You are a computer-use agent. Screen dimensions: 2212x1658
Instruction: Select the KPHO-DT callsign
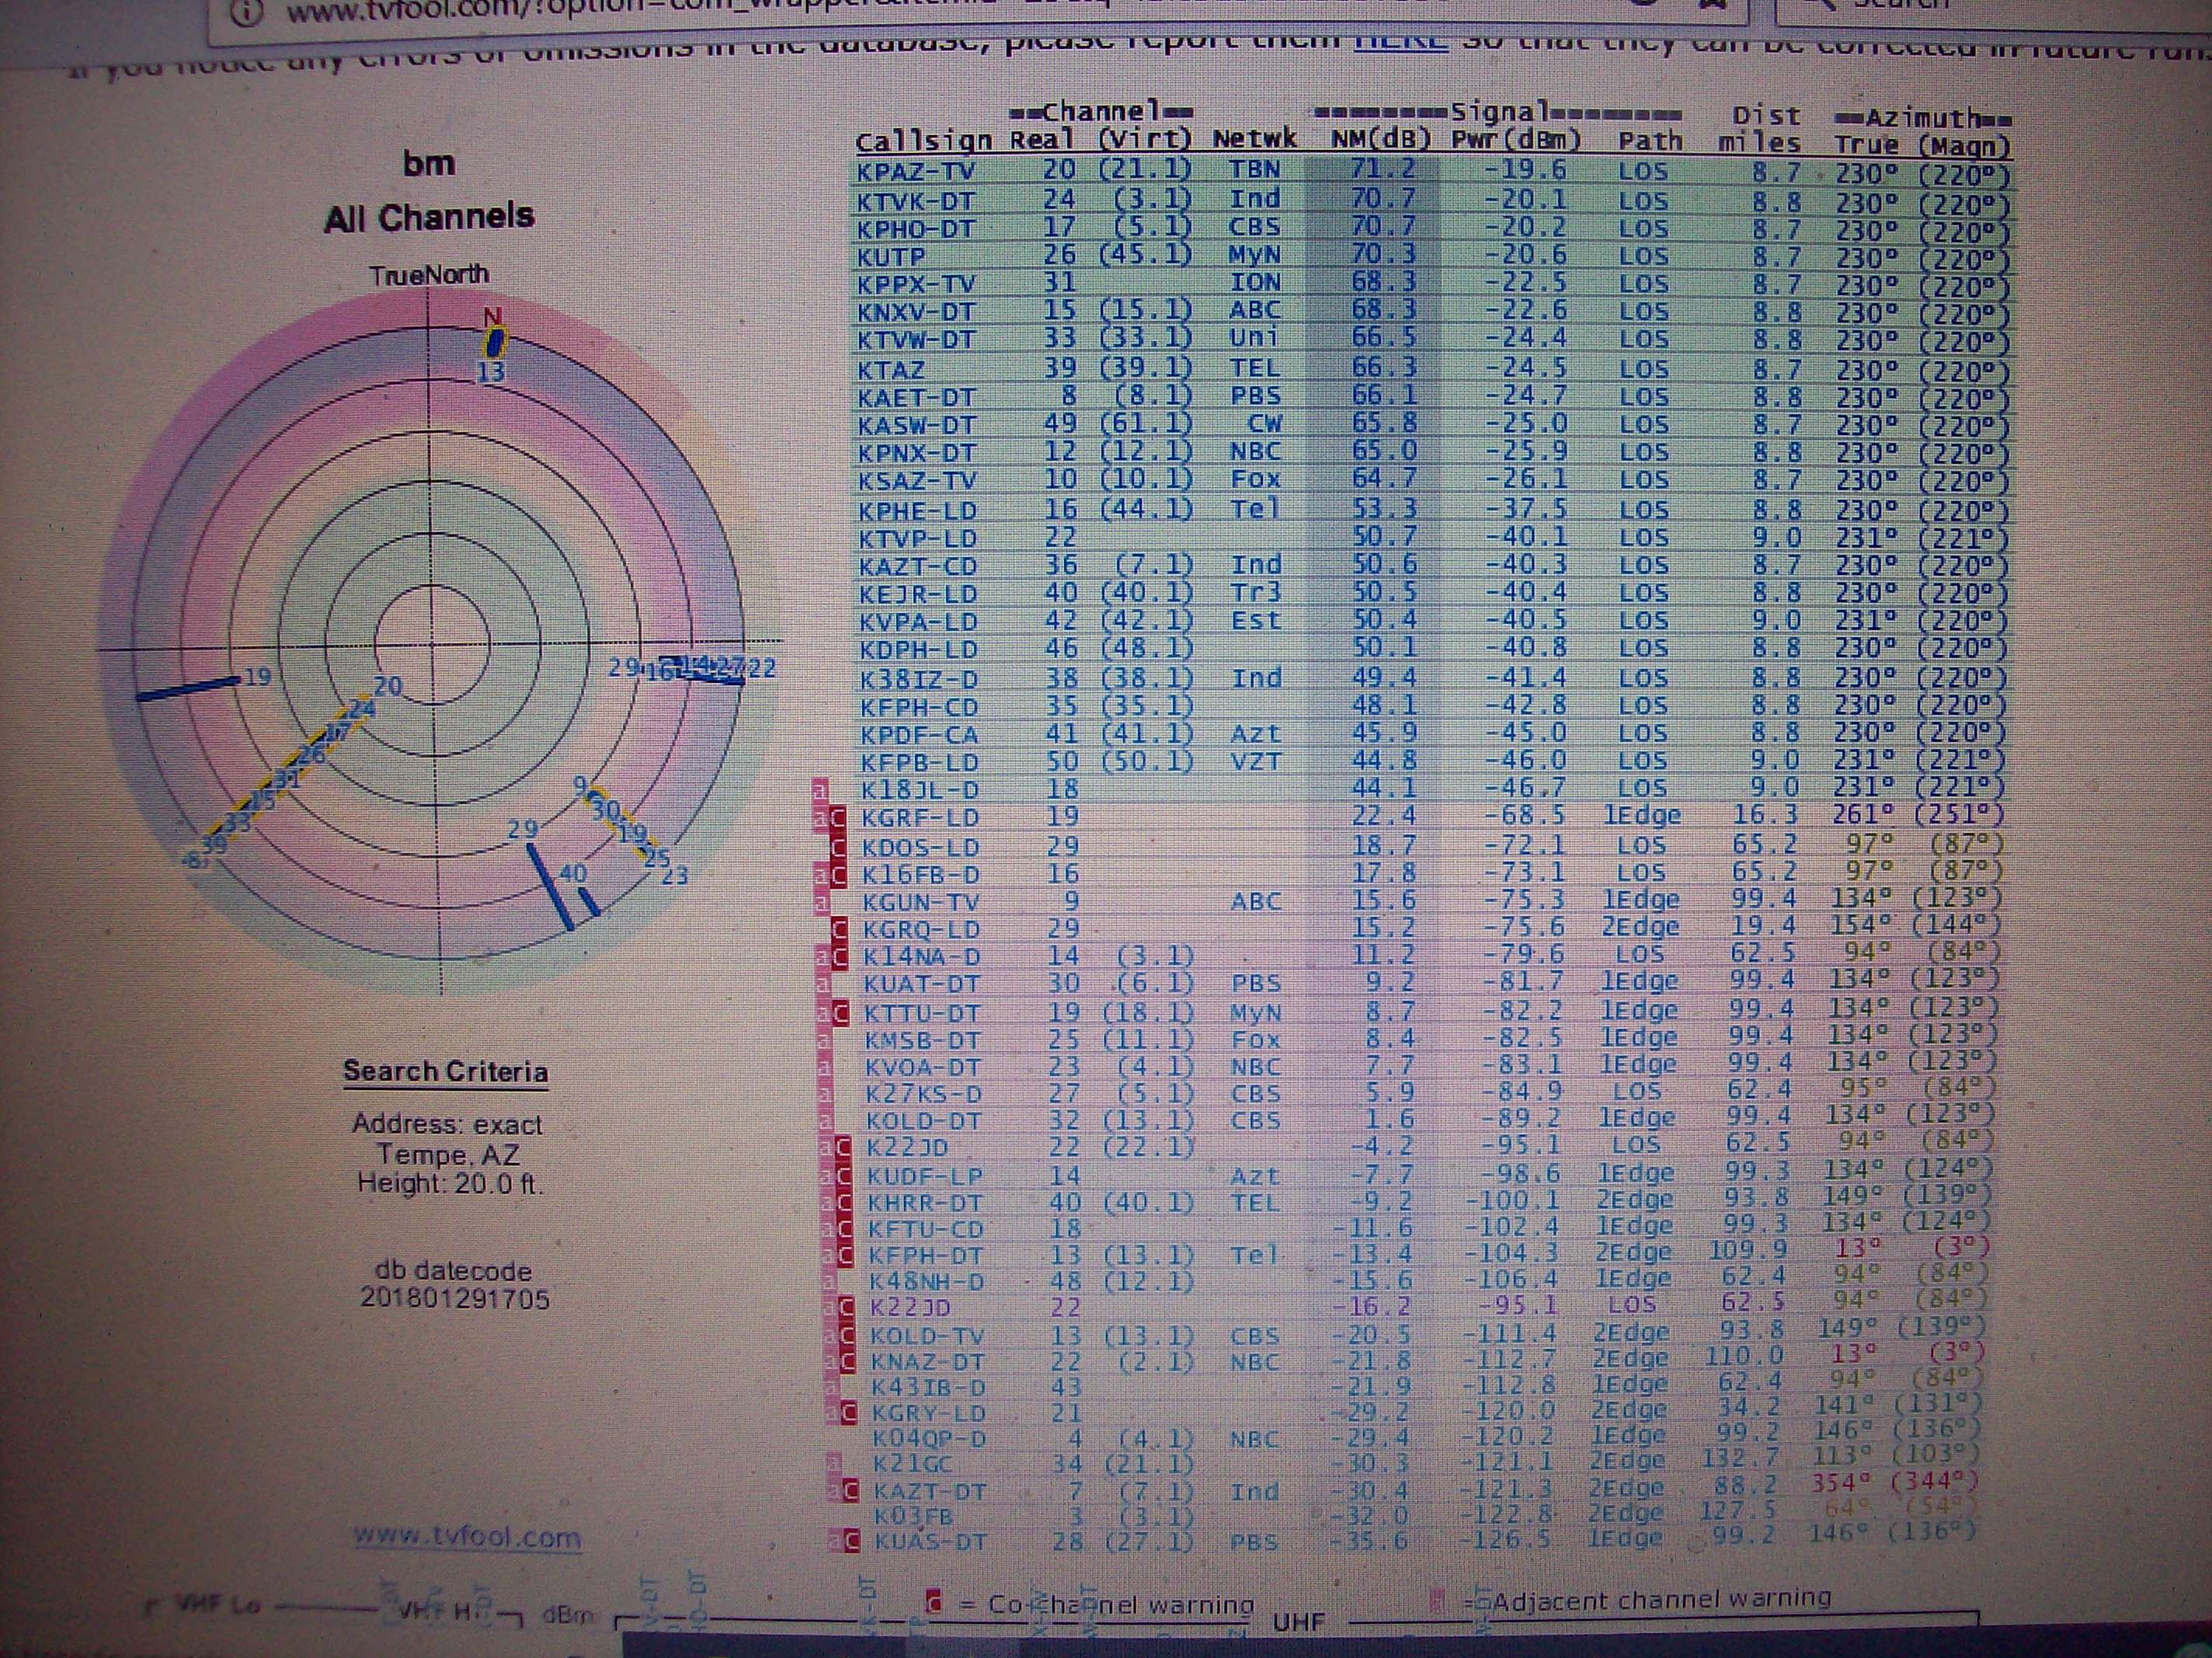[916, 229]
